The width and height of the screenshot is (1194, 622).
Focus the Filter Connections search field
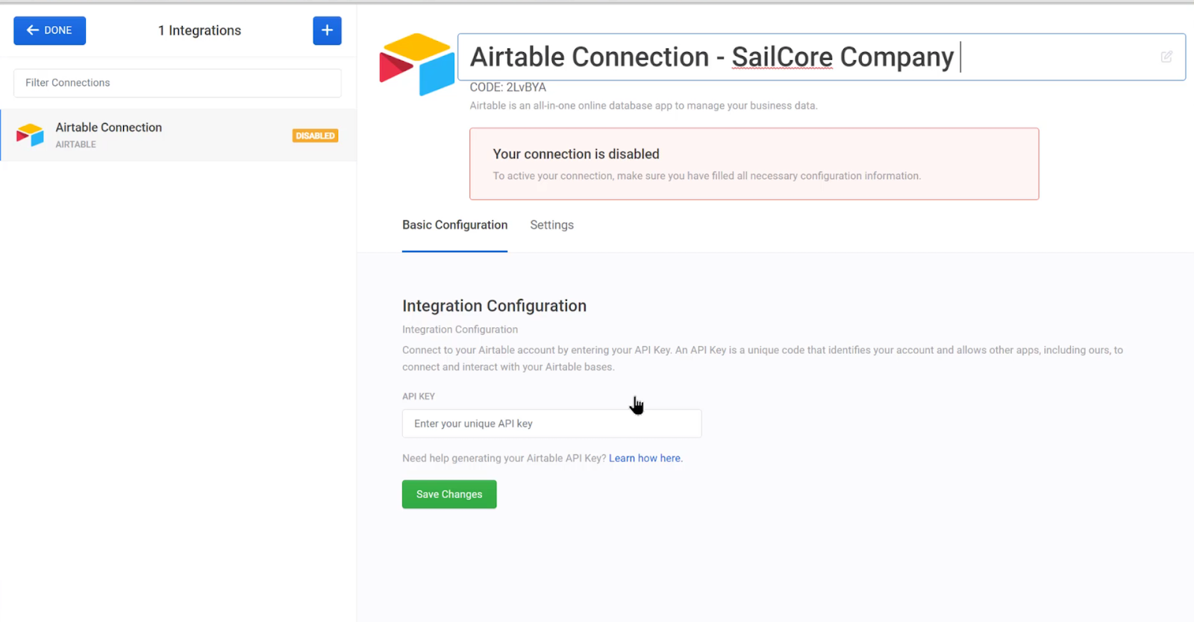coord(178,83)
